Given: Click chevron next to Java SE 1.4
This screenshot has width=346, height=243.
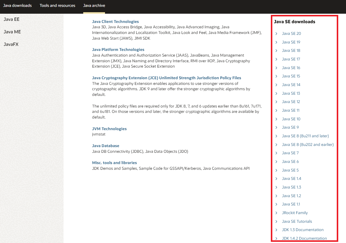Looking at the screenshot, I should [276, 178].
